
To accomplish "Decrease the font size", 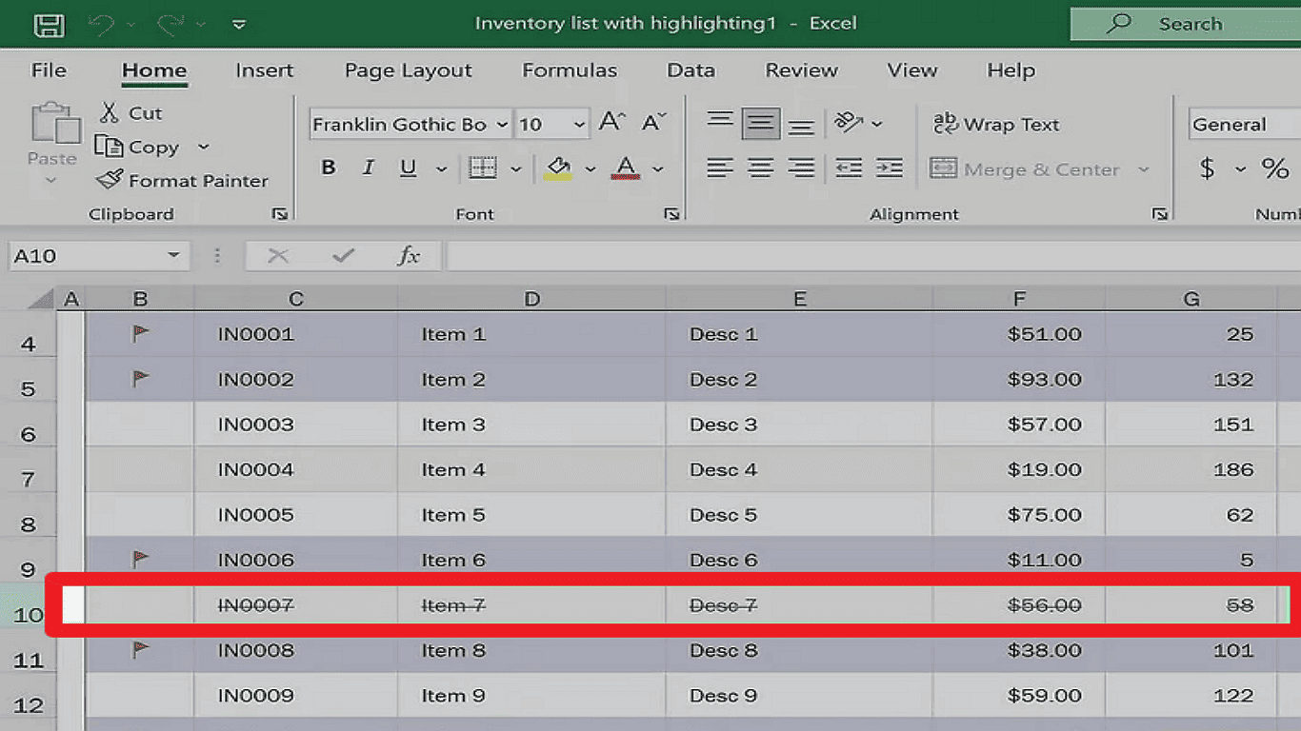I will [654, 123].
